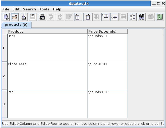The image size is (166, 128).
Task: Click the Price (\pounds) column header
Action: pyautogui.click(x=108, y=31)
